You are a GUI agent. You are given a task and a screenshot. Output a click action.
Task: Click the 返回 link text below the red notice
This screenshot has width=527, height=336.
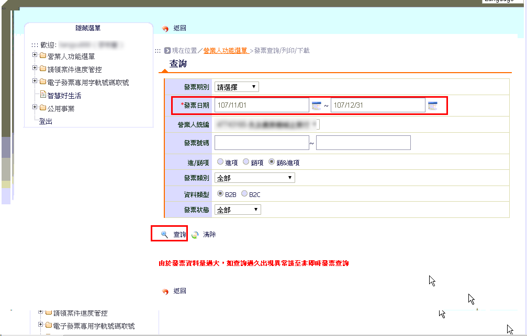click(180, 291)
